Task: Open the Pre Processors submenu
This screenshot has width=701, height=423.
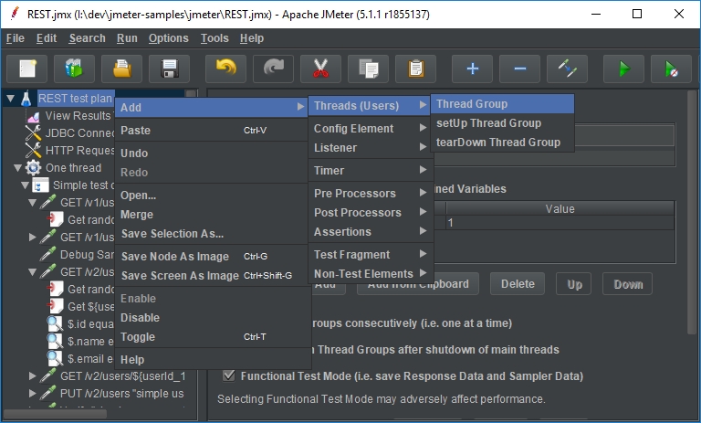Action: (371, 194)
